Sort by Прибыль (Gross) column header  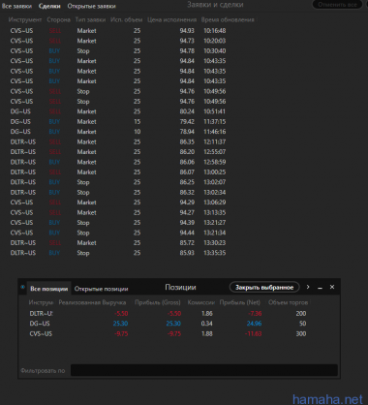click(158, 302)
